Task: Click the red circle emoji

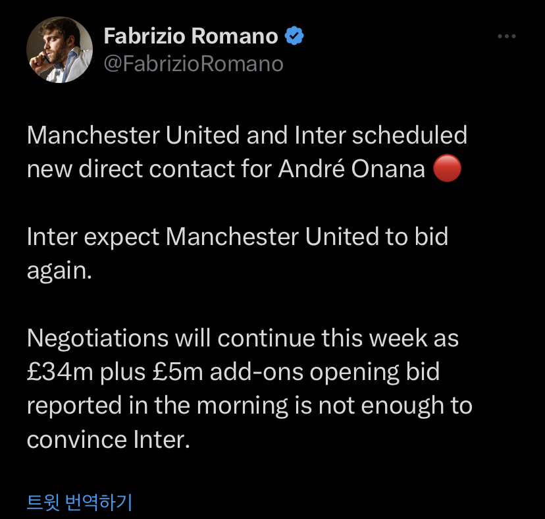Action: click(447, 169)
